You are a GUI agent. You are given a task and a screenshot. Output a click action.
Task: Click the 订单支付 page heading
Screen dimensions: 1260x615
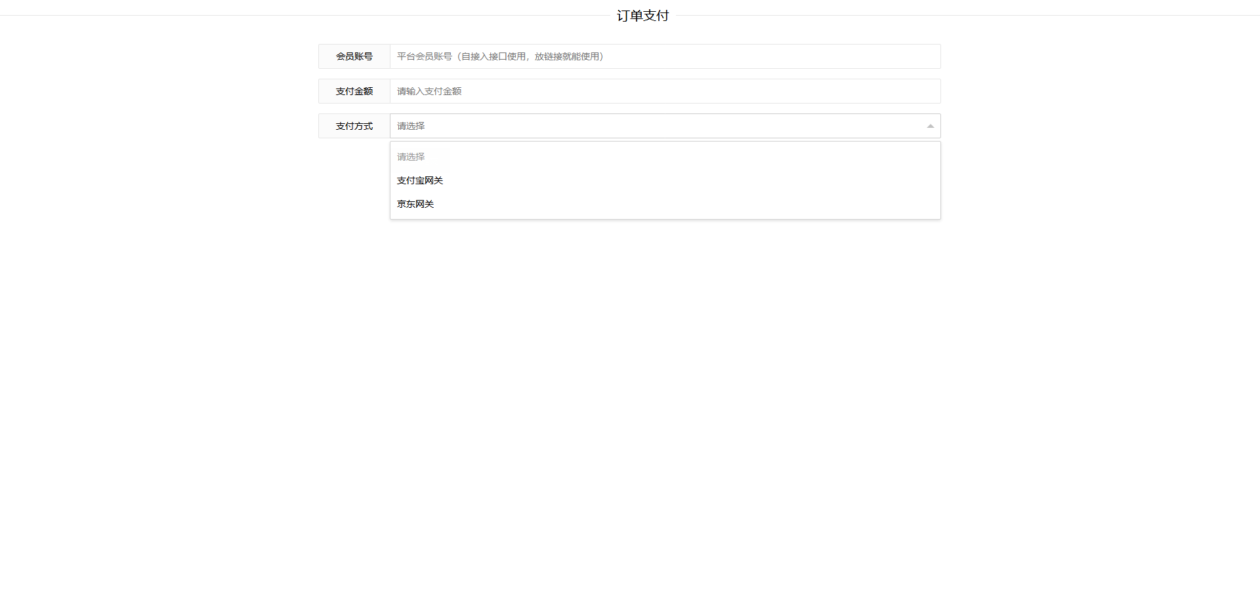point(642,16)
